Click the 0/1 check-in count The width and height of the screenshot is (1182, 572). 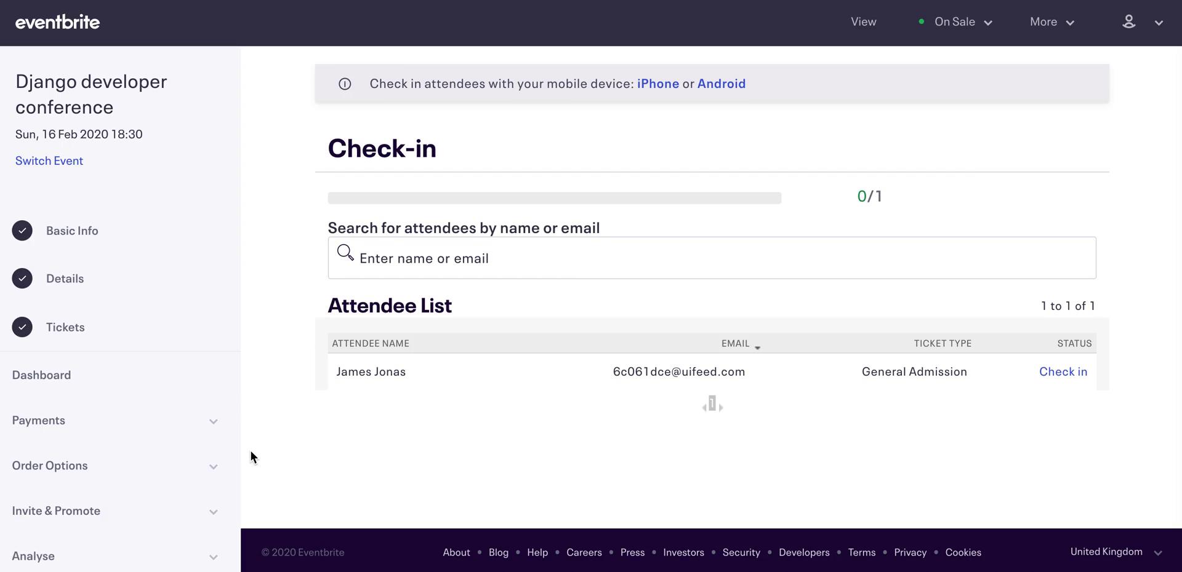click(x=870, y=196)
